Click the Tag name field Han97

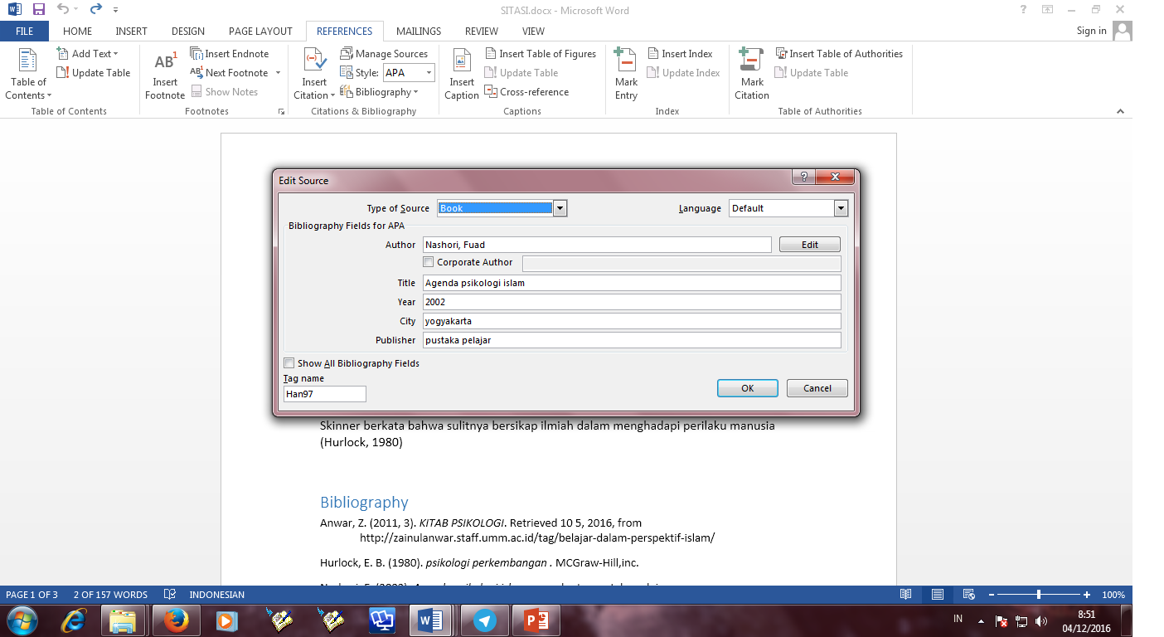point(324,394)
